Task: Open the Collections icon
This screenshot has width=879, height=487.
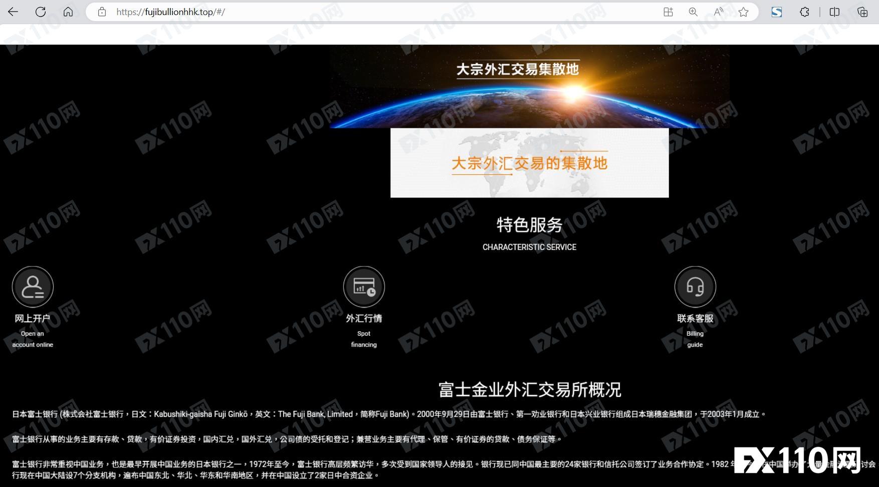Action: (862, 12)
